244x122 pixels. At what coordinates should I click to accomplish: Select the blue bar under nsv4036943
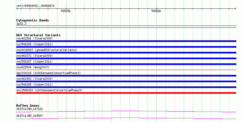[126, 53]
